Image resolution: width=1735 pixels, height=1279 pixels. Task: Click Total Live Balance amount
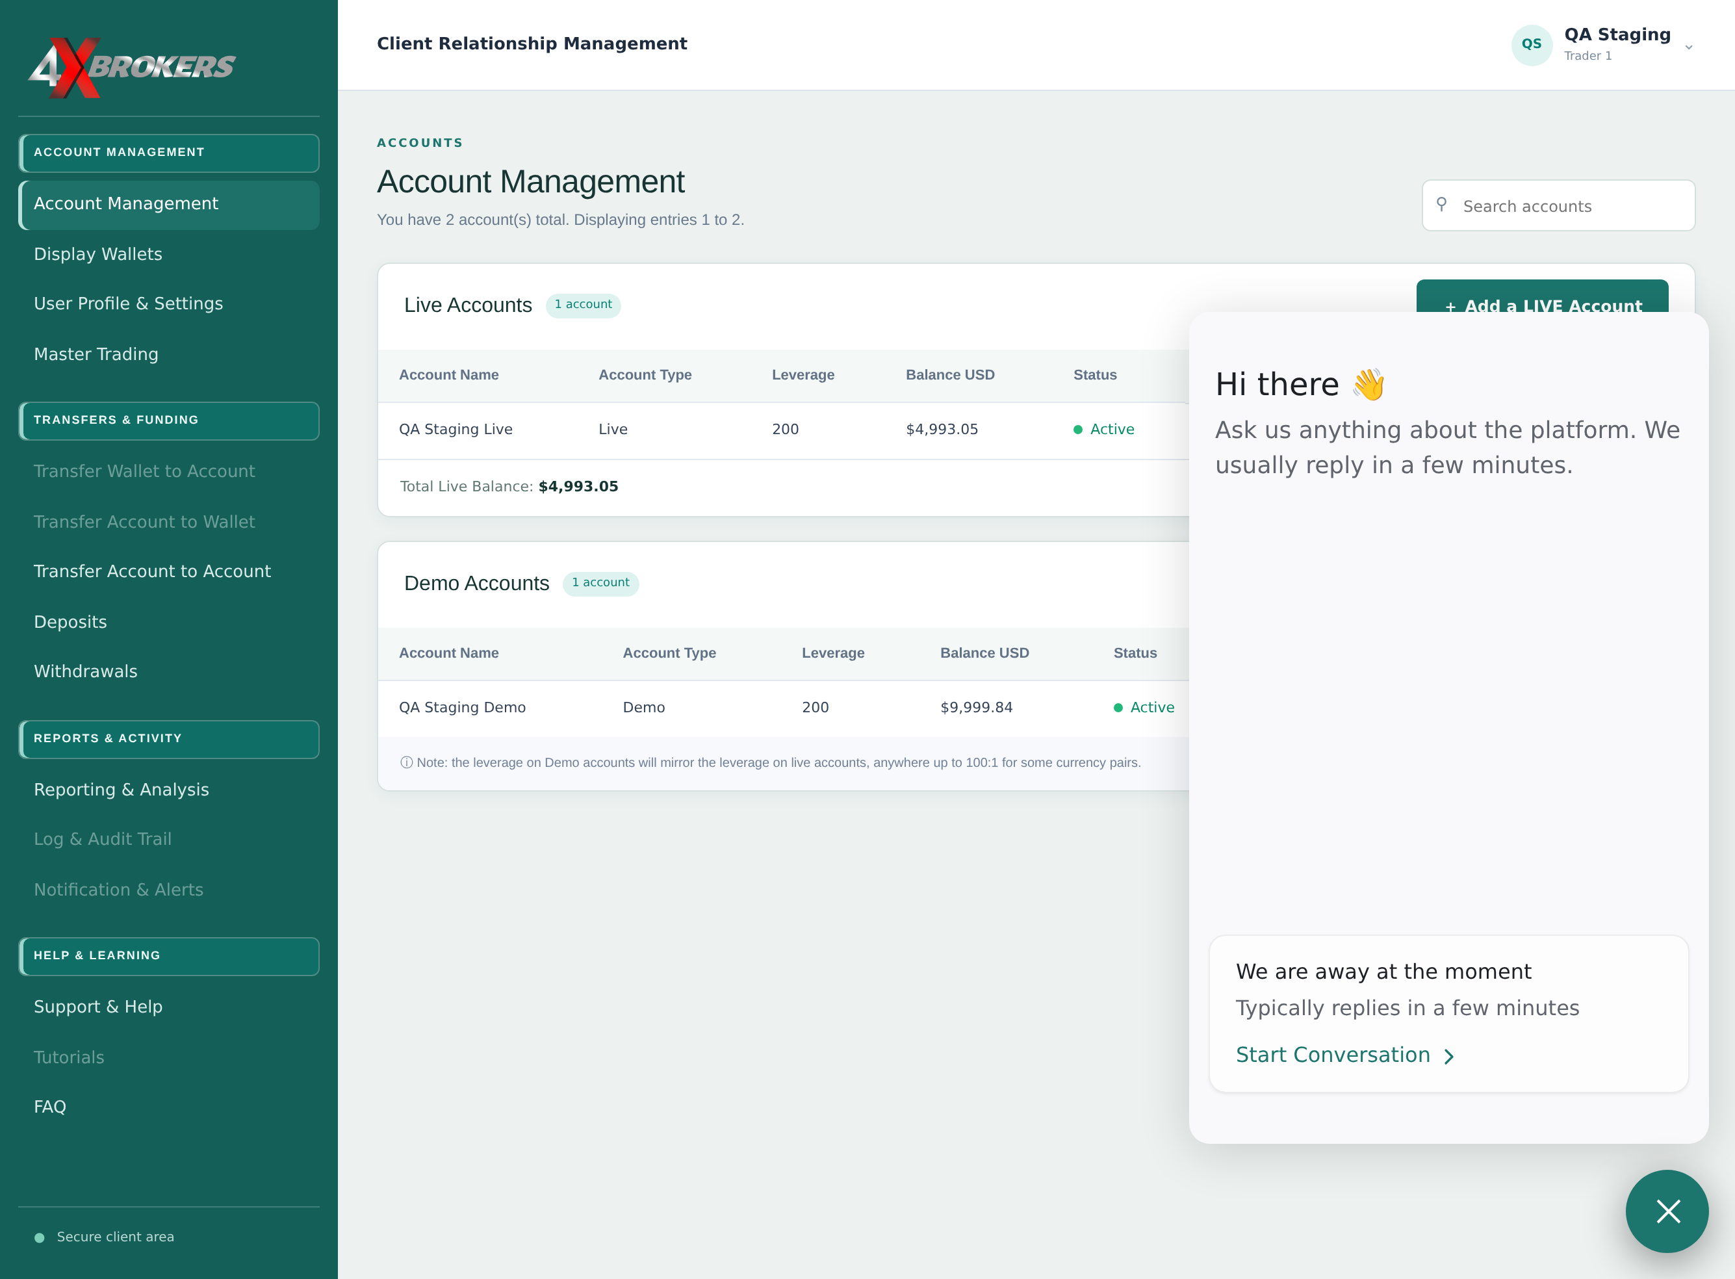click(x=578, y=487)
